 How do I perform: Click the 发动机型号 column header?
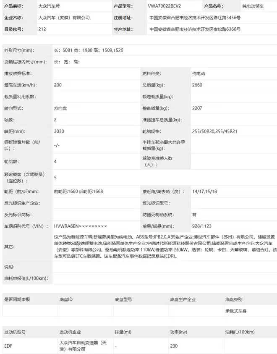(x=15, y=332)
